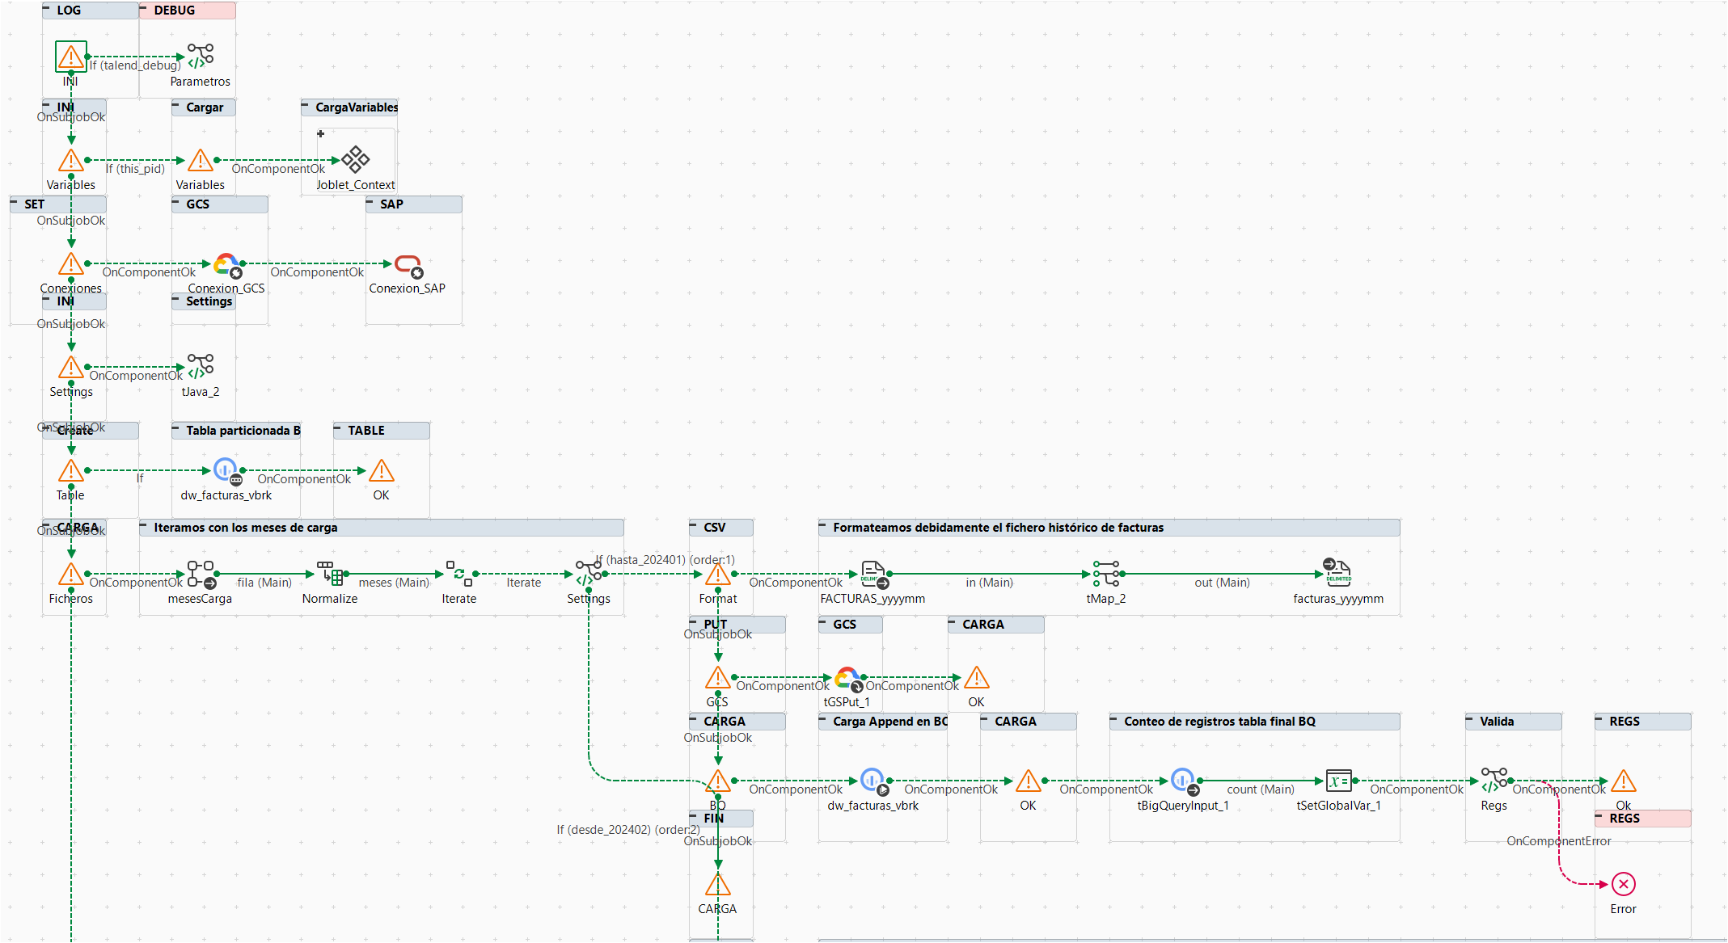
Task: Select the Conexion_GCS component
Action: (227, 265)
